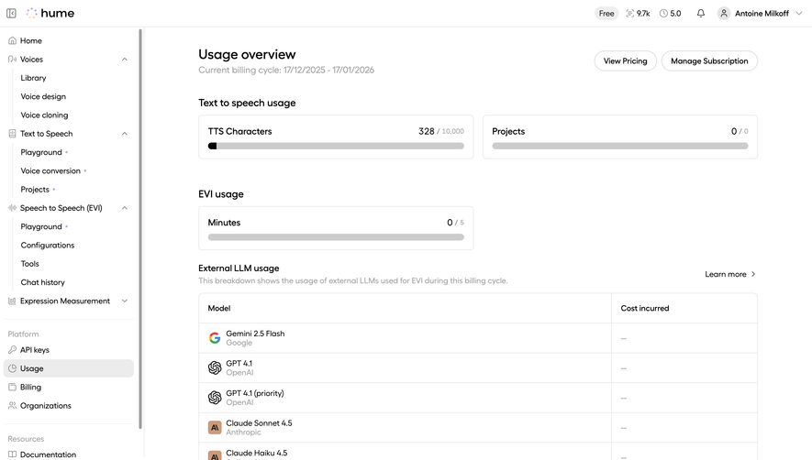This screenshot has width=812, height=460.
Task: Open notifications via the bell icon
Action: click(x=701, y=14)
